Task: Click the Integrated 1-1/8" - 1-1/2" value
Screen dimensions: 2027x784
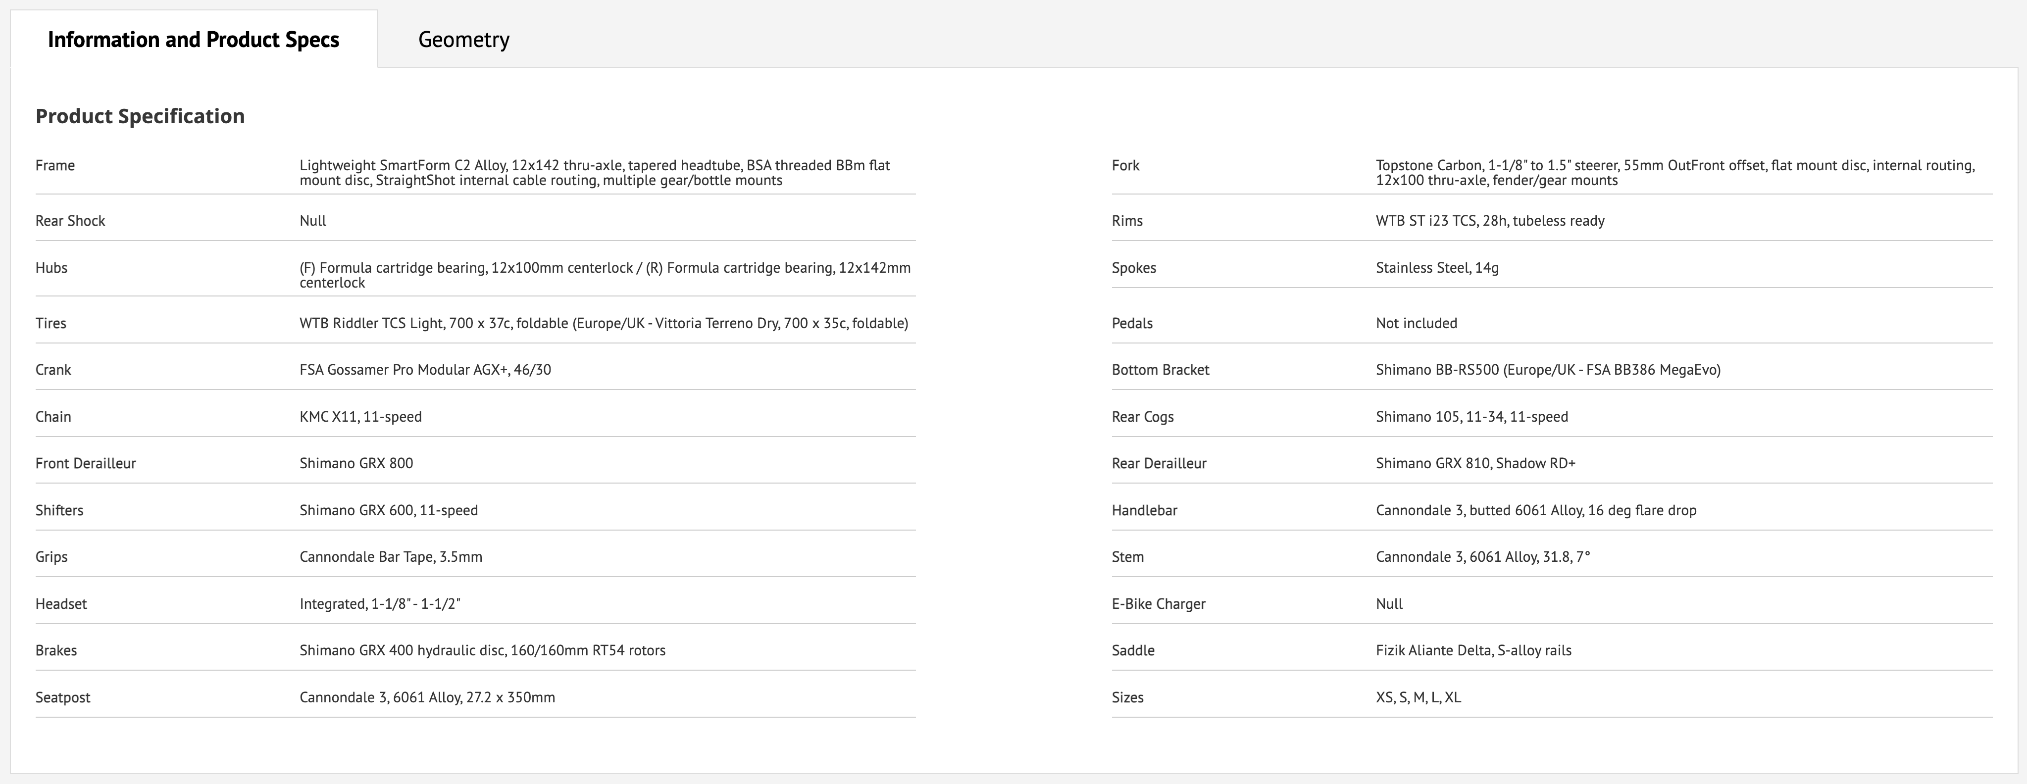Action: tap(380, 604)
